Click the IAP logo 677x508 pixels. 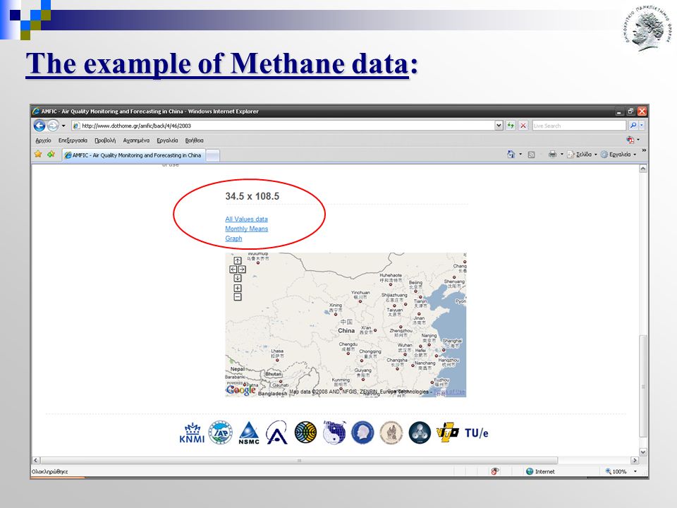point(220,433)
